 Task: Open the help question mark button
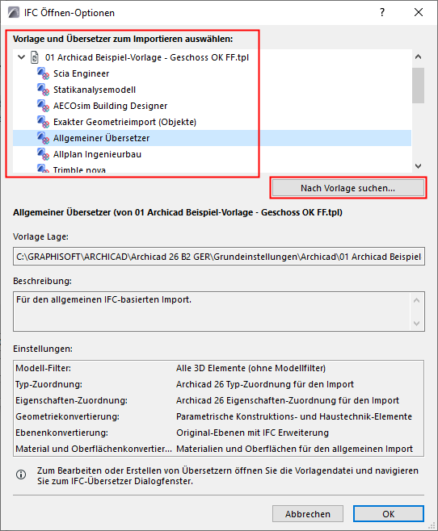382,13
